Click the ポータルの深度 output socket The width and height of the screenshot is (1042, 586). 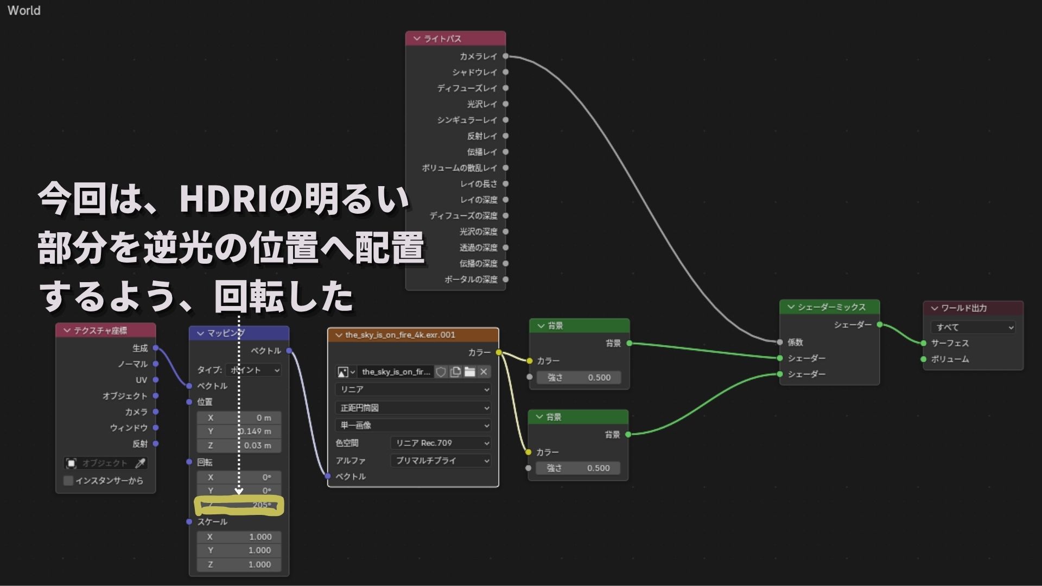point(505,279)
